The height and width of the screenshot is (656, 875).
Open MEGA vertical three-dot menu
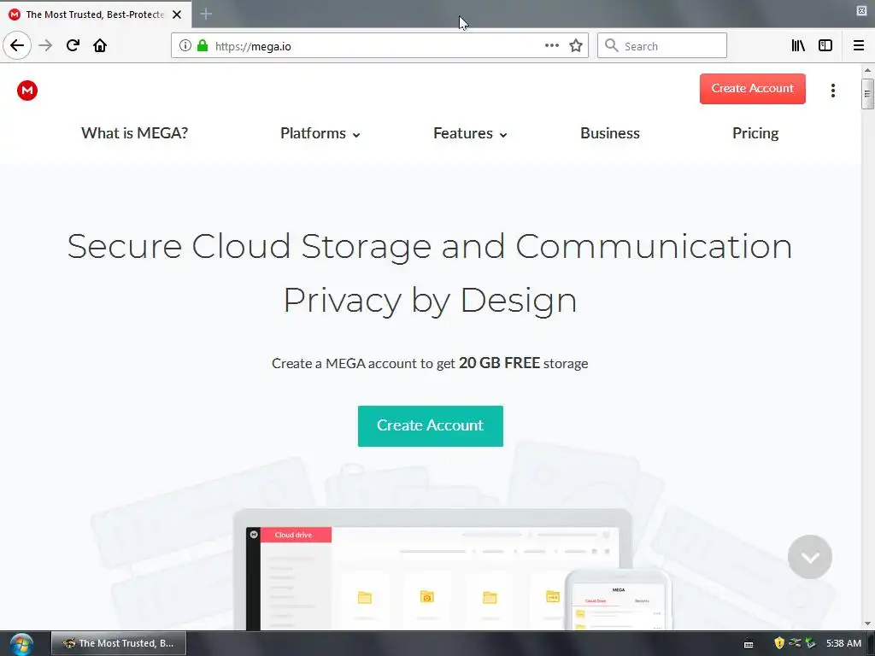click(x=832, y=91)
